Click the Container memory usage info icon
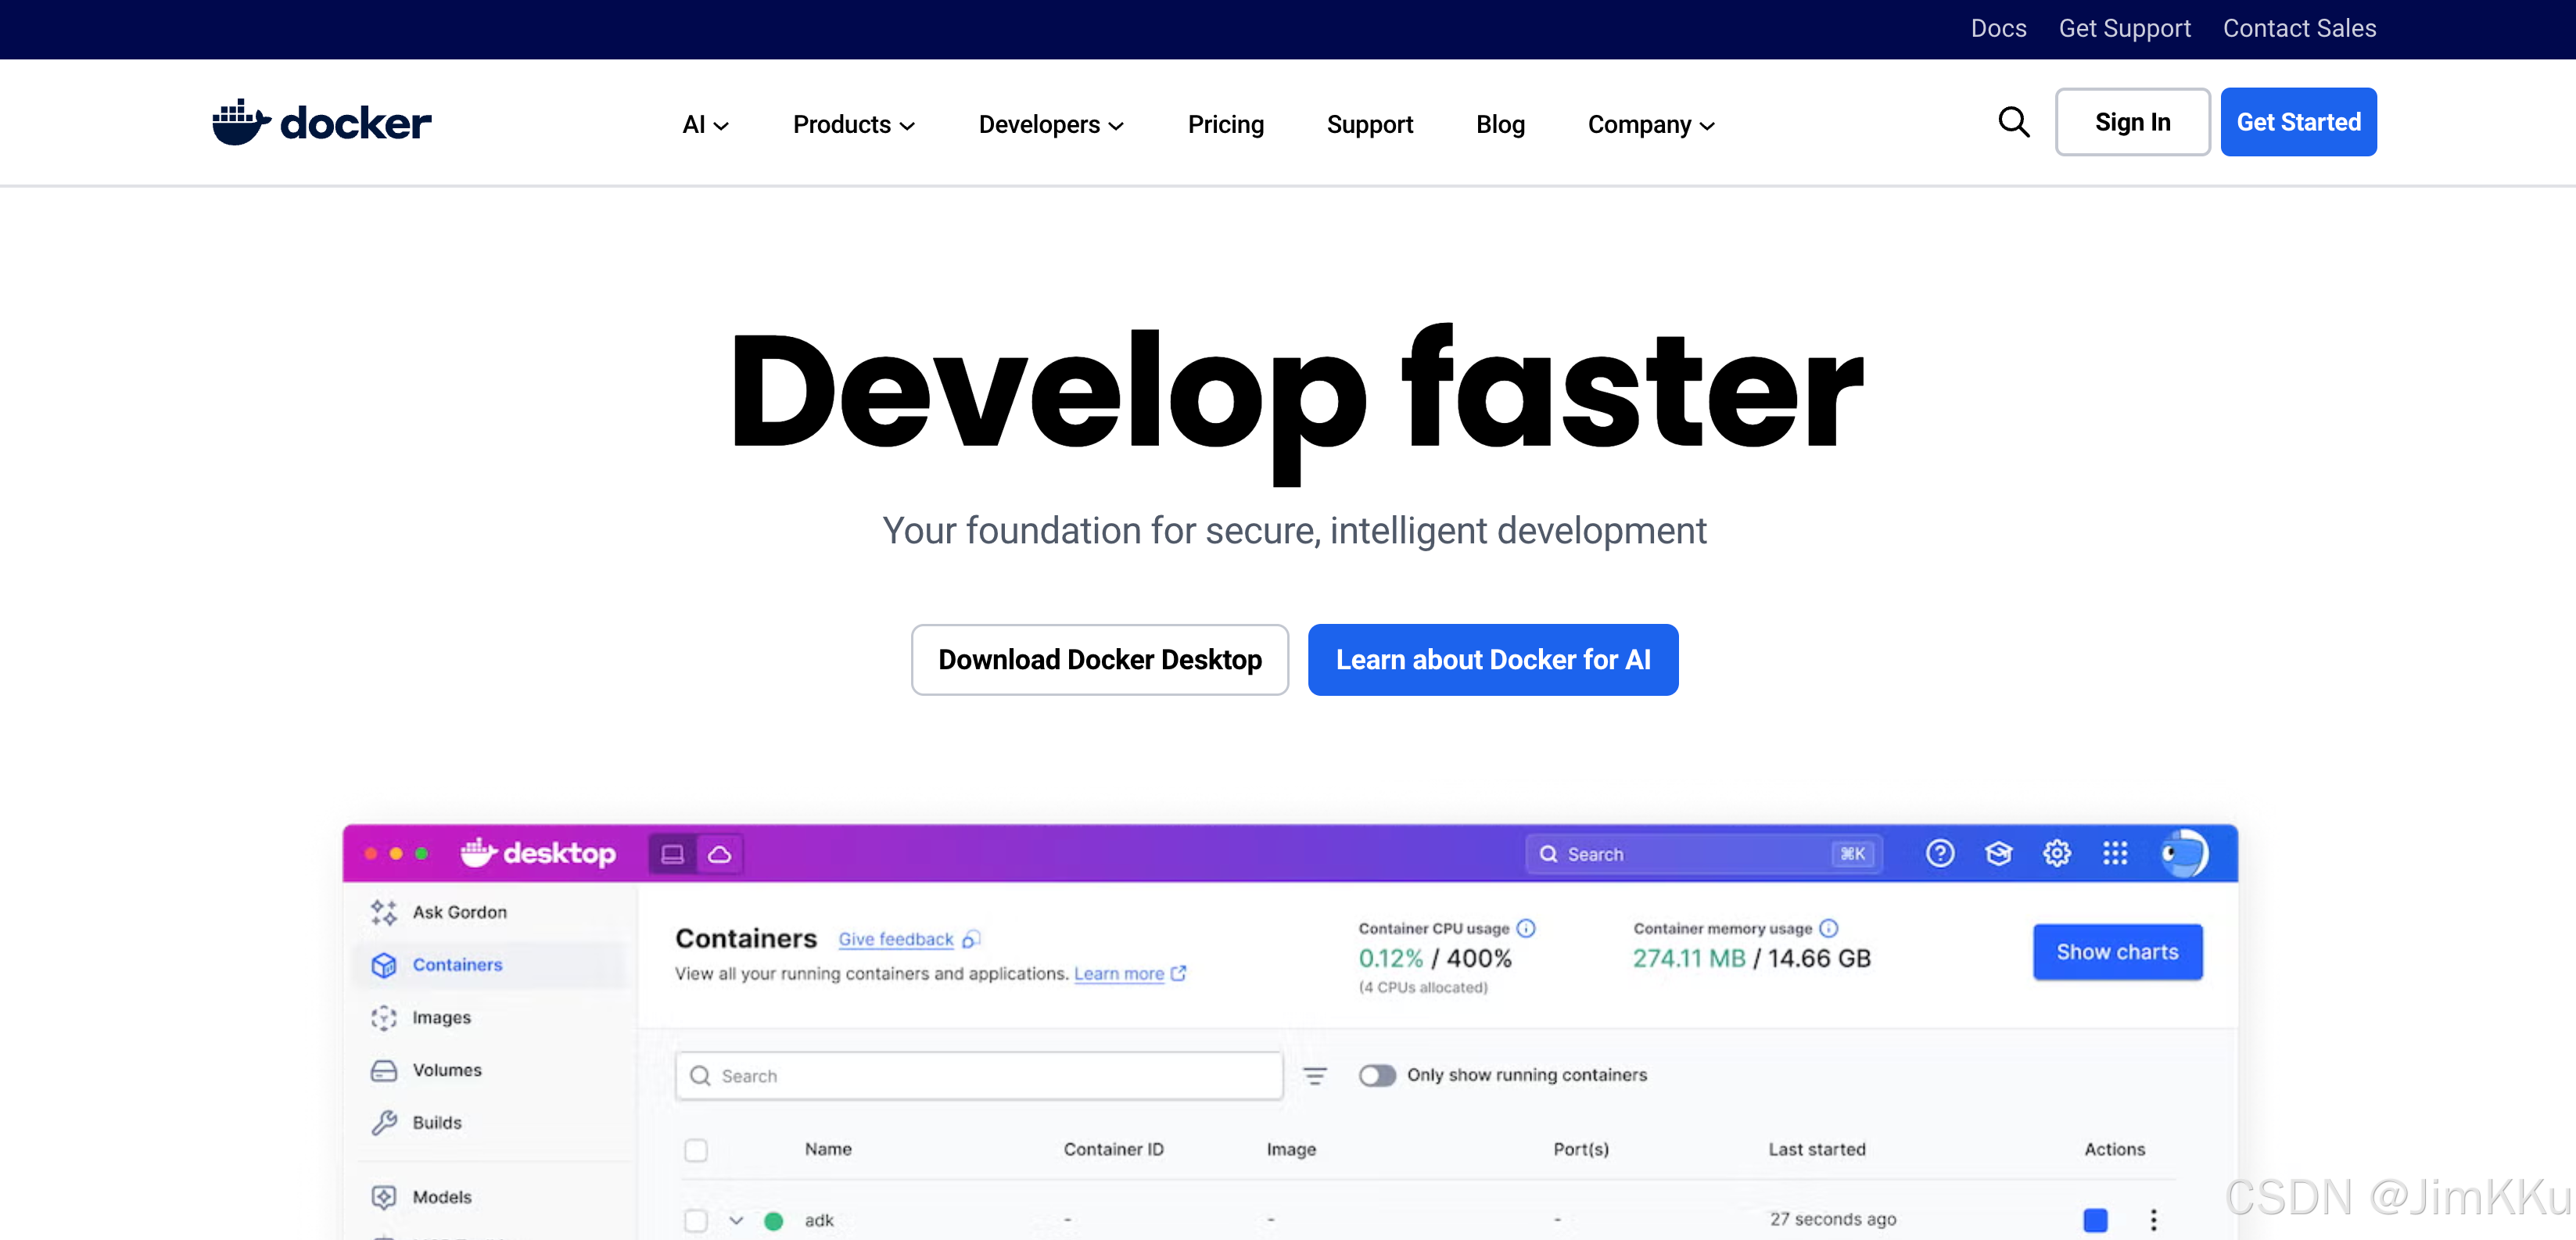The image size is (2576, 1240). click(x=1829, y=928)
